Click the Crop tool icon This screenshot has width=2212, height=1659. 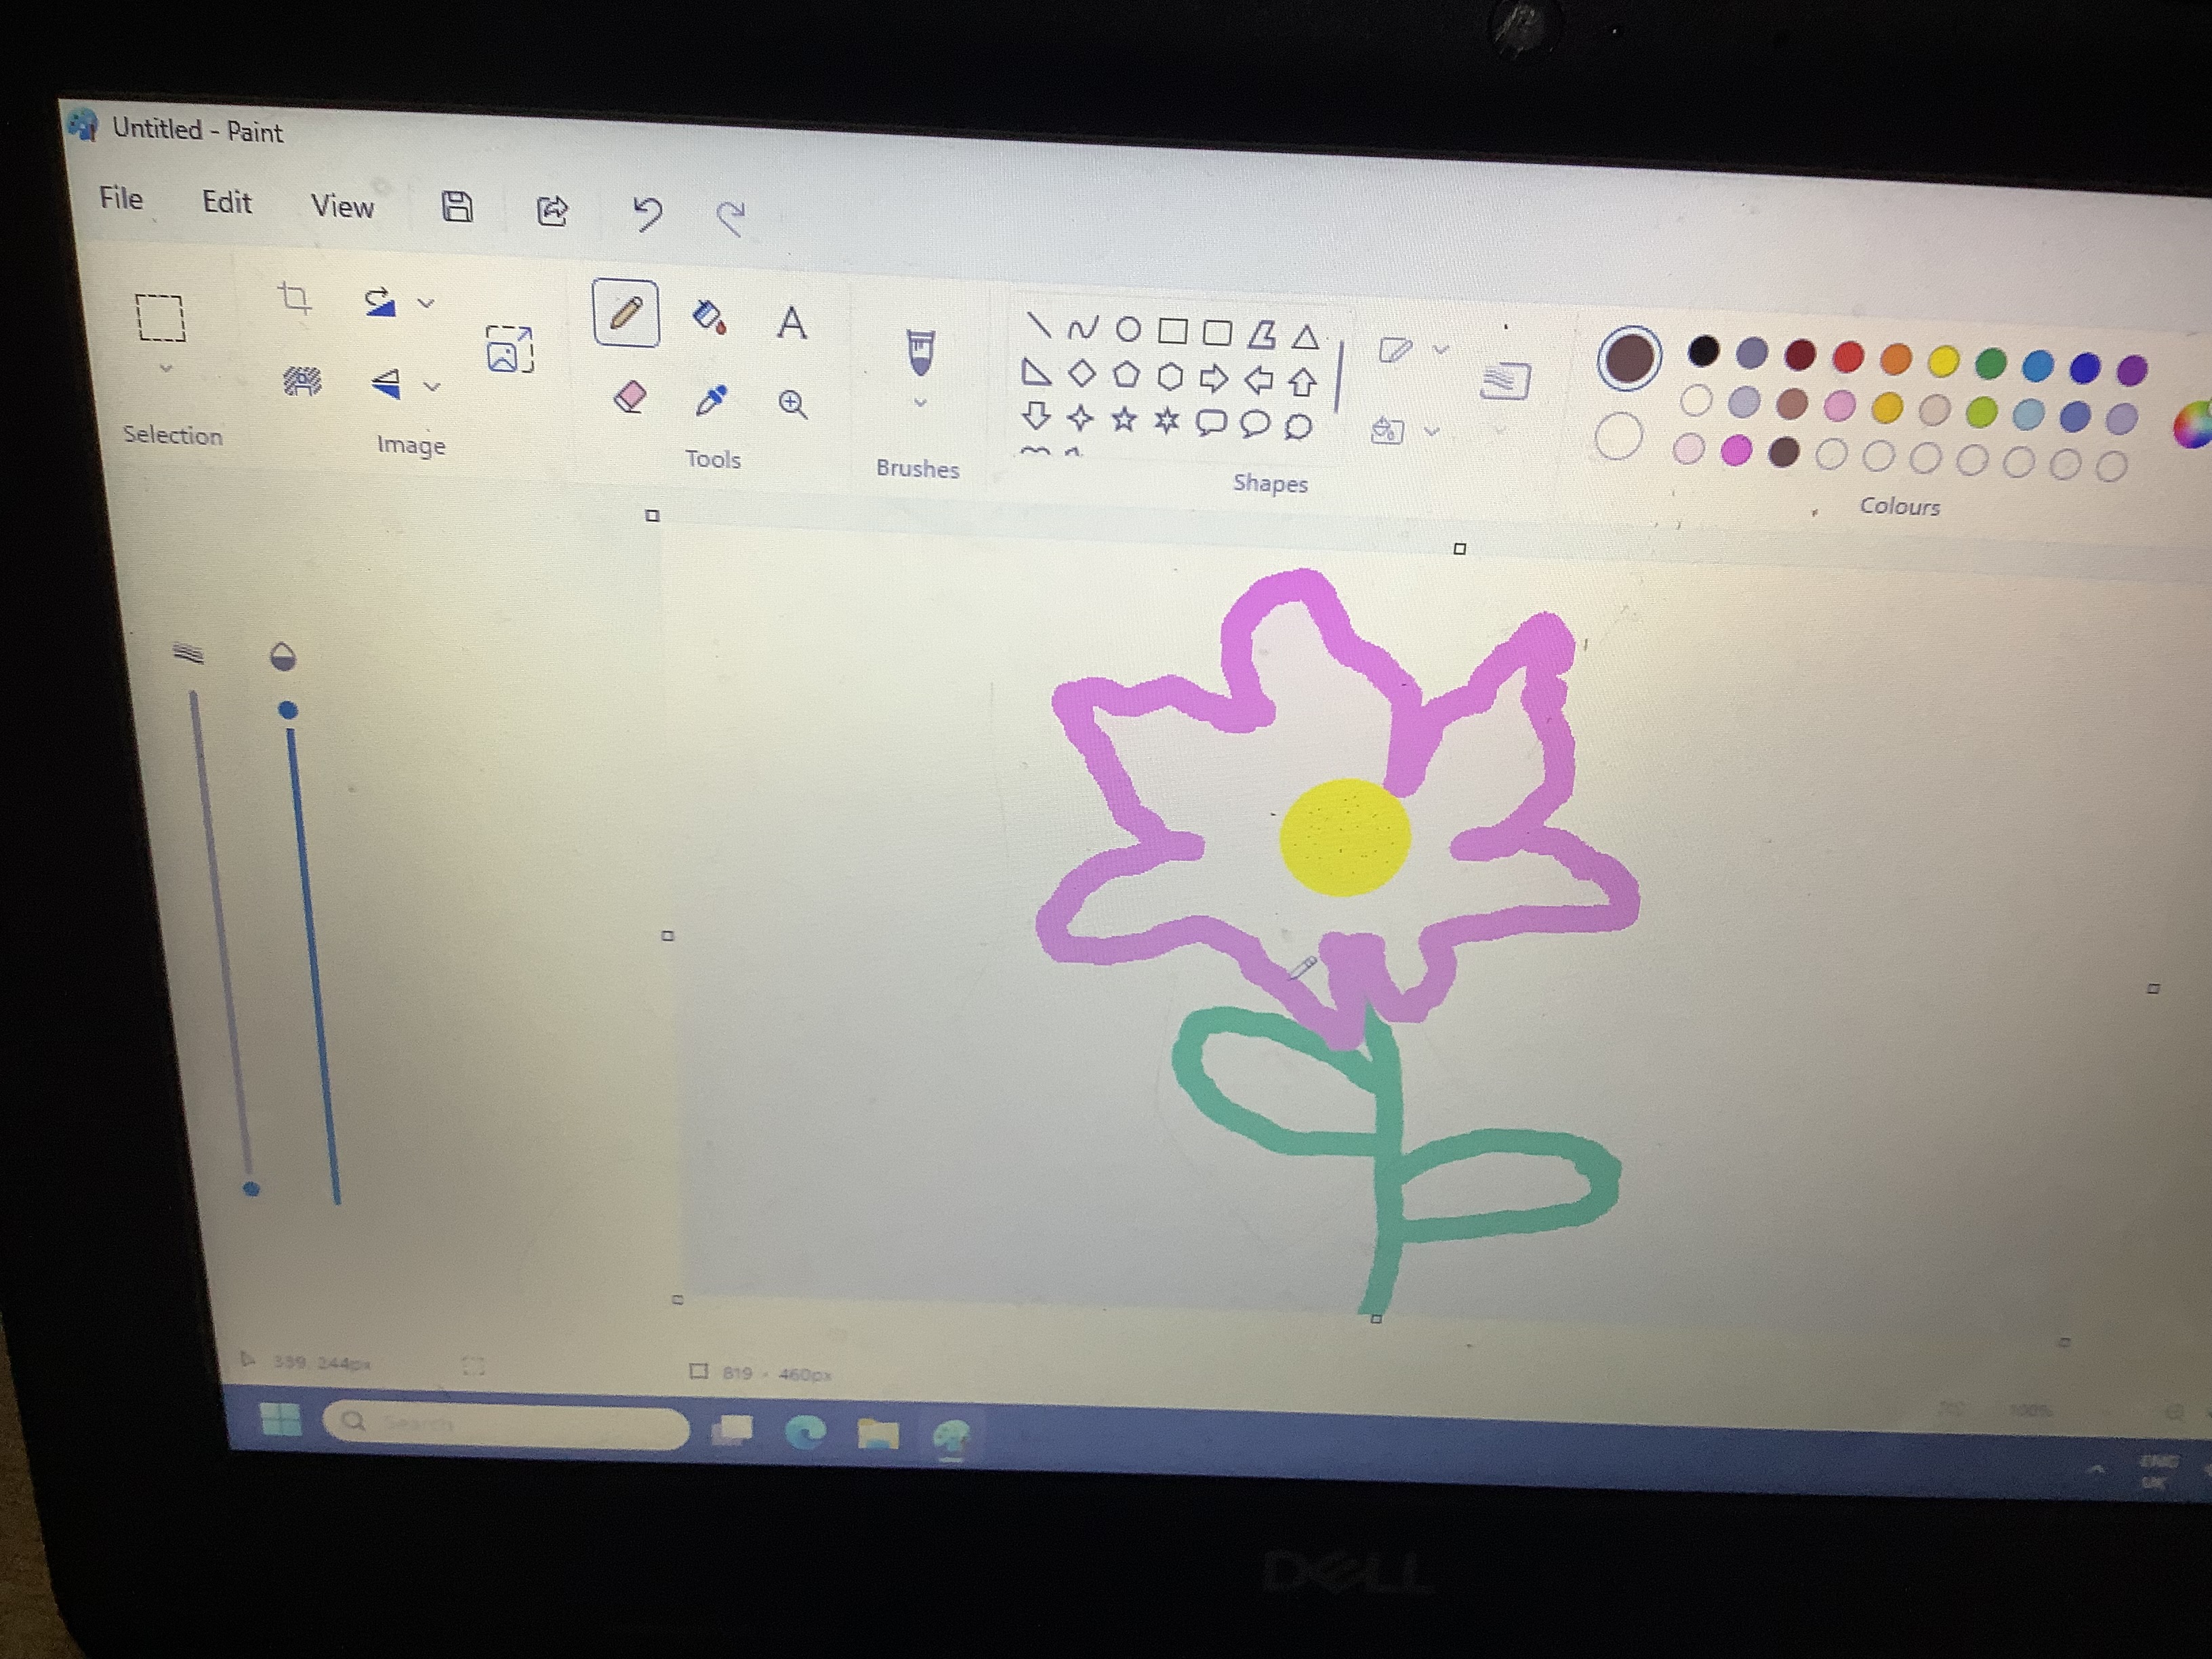294,297
